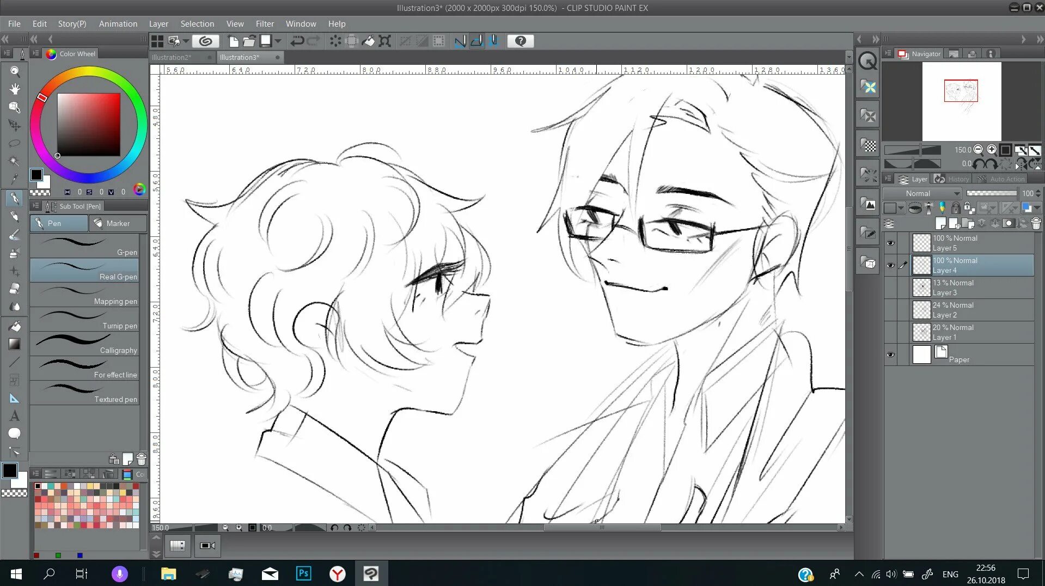This screenshot has height=586, width=1045.
Task: Open the Normal blending mode dropdown
Action: point(921,193)
